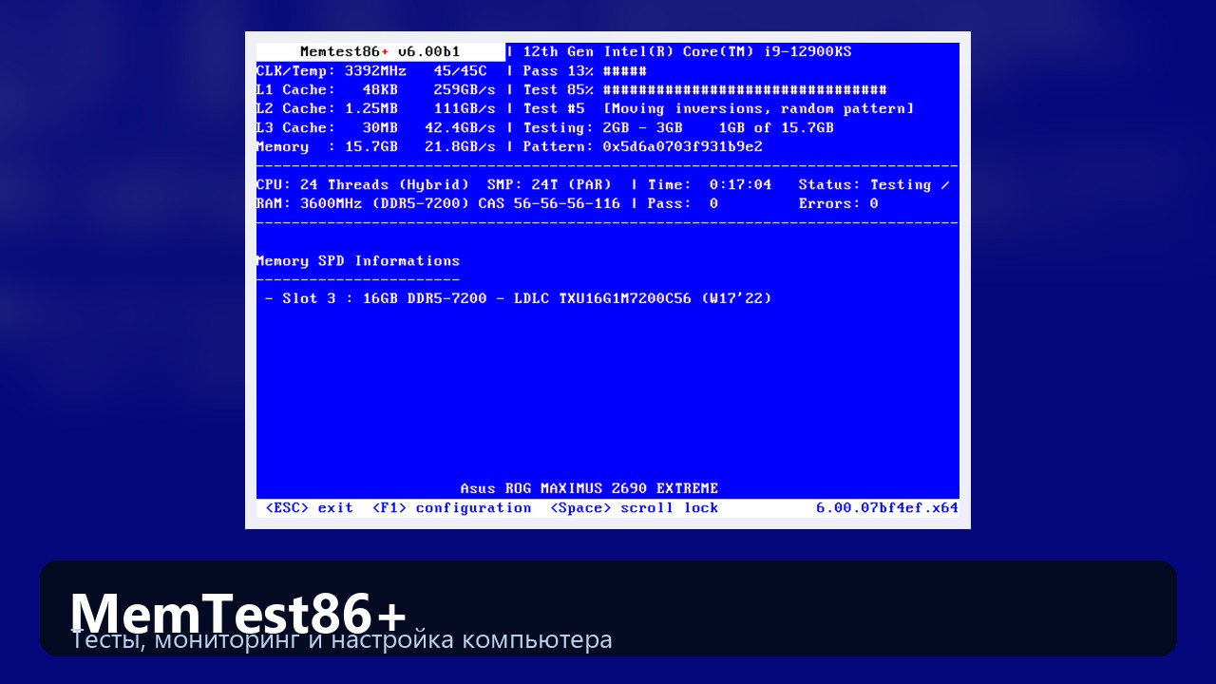Click the 12th Gen Intel Core i9-12900KS text

687,51
